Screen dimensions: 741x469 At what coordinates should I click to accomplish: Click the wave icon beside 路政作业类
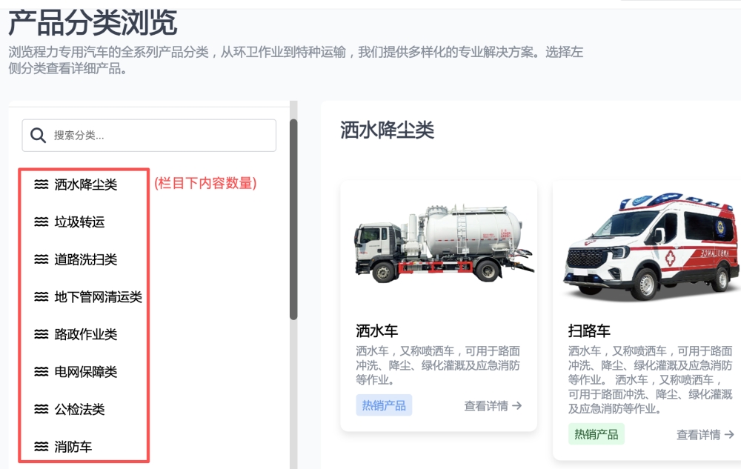click(41, 335)
